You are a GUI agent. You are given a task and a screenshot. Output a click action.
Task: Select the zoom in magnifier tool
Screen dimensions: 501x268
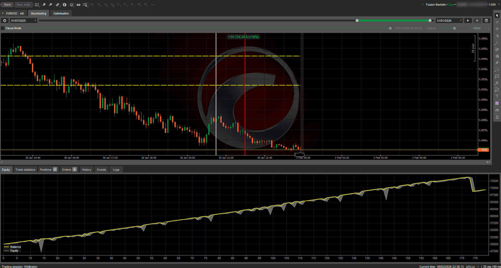[x=50, y=5]
